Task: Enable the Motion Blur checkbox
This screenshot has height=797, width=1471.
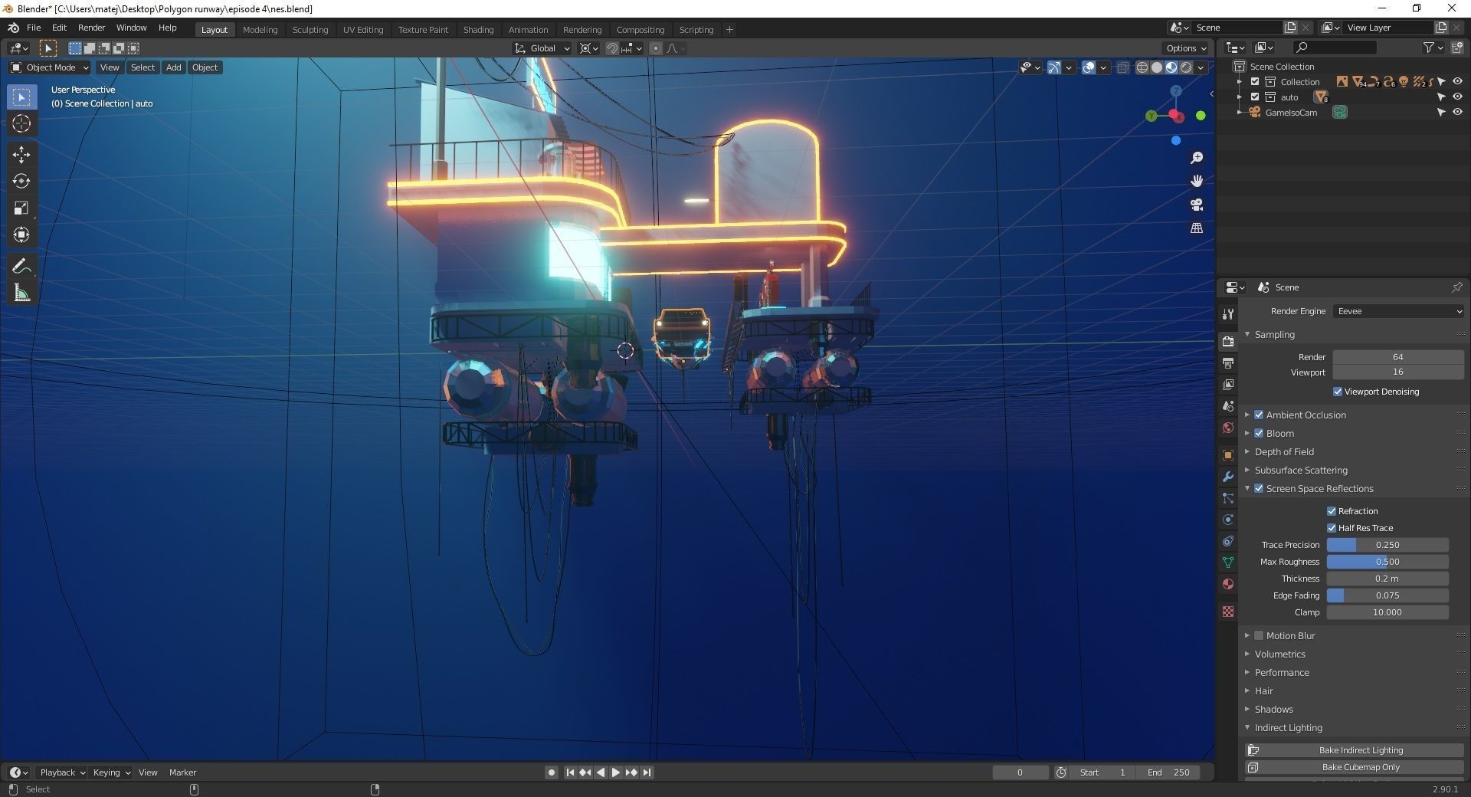Action: (1259, 635)
